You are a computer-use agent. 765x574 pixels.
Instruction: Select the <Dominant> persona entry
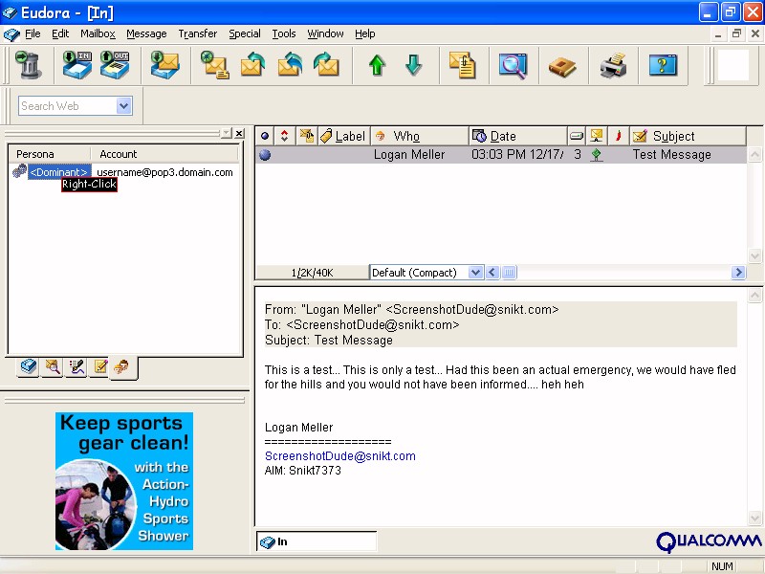coord(59,172)
